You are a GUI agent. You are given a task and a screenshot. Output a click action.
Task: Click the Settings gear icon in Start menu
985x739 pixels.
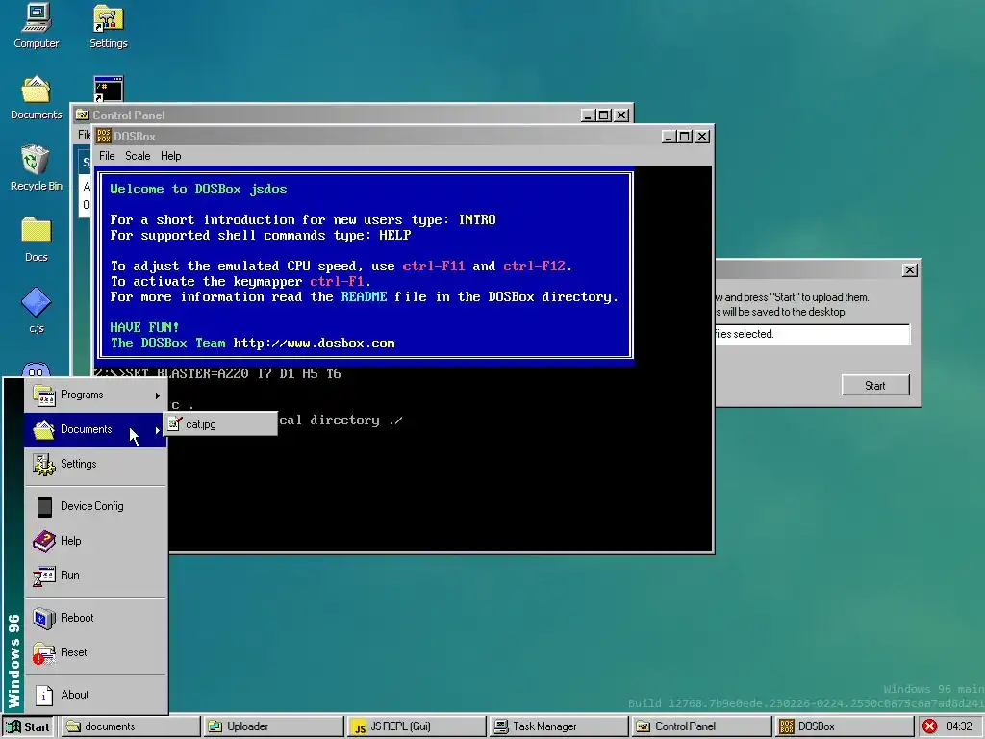point(44,465)
